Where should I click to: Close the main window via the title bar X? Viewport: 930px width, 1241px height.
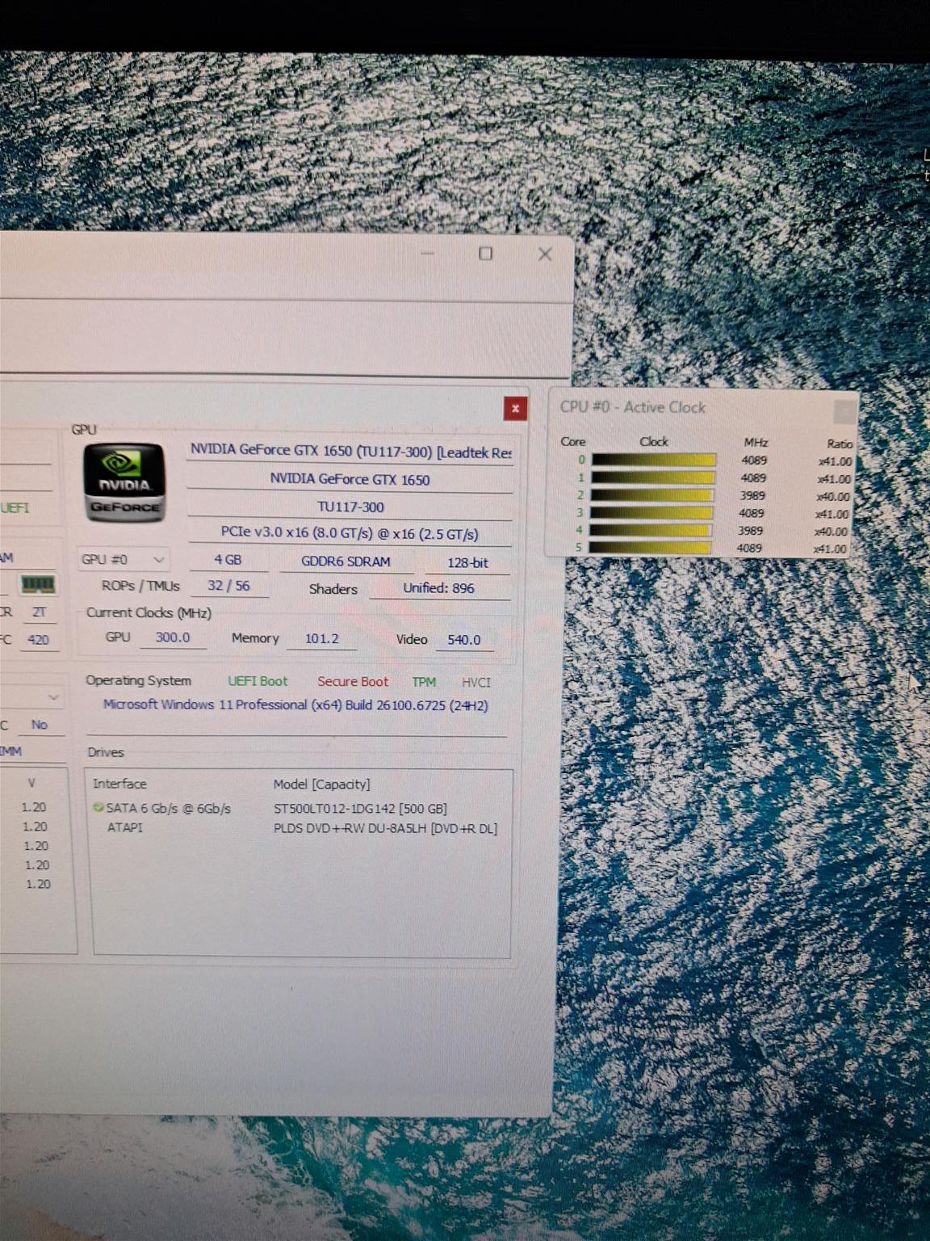tap(545, 254)
